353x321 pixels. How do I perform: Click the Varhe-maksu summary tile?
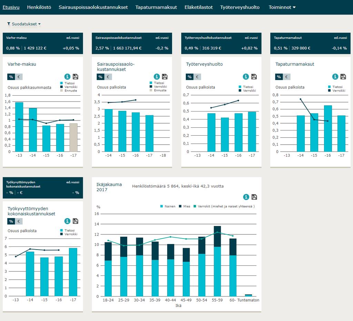click(43, 43)
